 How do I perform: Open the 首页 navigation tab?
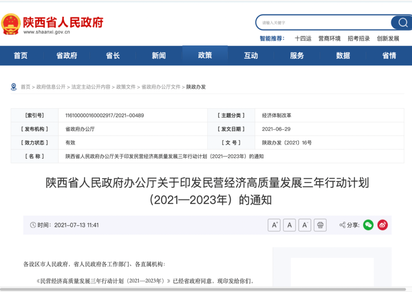(21, 56)
